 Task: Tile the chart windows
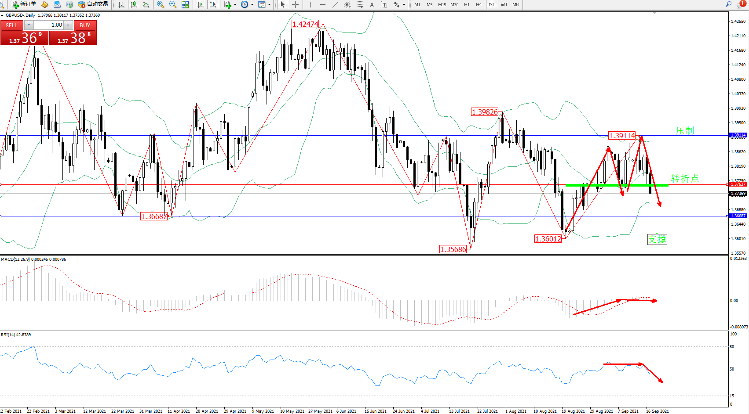coord(185,4)
